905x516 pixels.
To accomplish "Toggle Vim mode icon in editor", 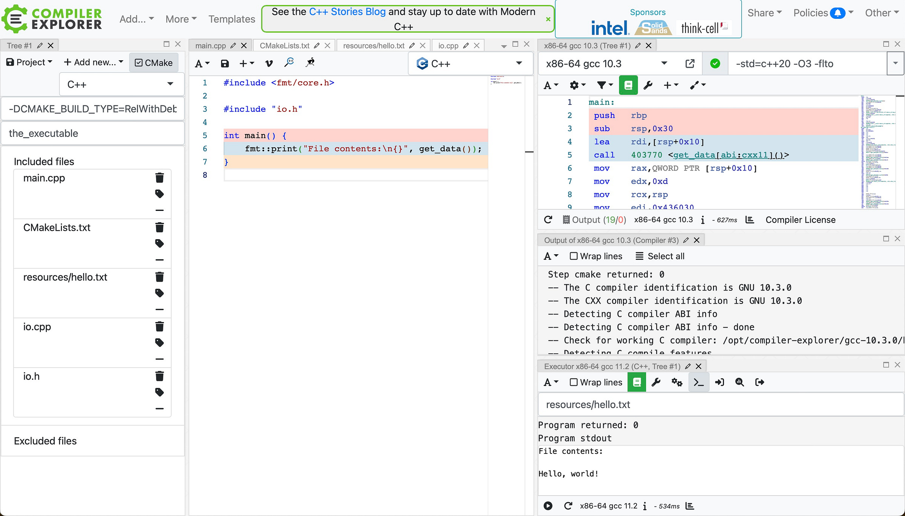I will click(x=269, y=64).
